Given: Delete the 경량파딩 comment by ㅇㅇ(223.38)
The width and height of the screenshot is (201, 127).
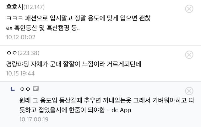Looking at the screenshot, I should coord(189,55).
